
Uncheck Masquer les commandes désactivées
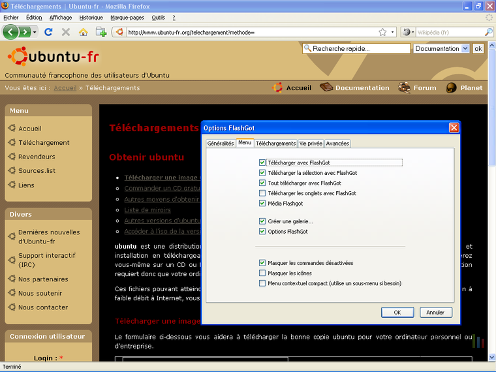coord(262,263)
